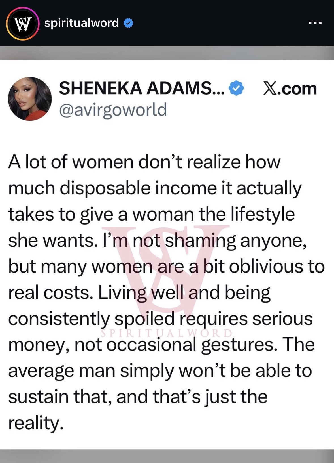Open the @avirgoworld handle

pyautogui.click(x=113, y=110)
